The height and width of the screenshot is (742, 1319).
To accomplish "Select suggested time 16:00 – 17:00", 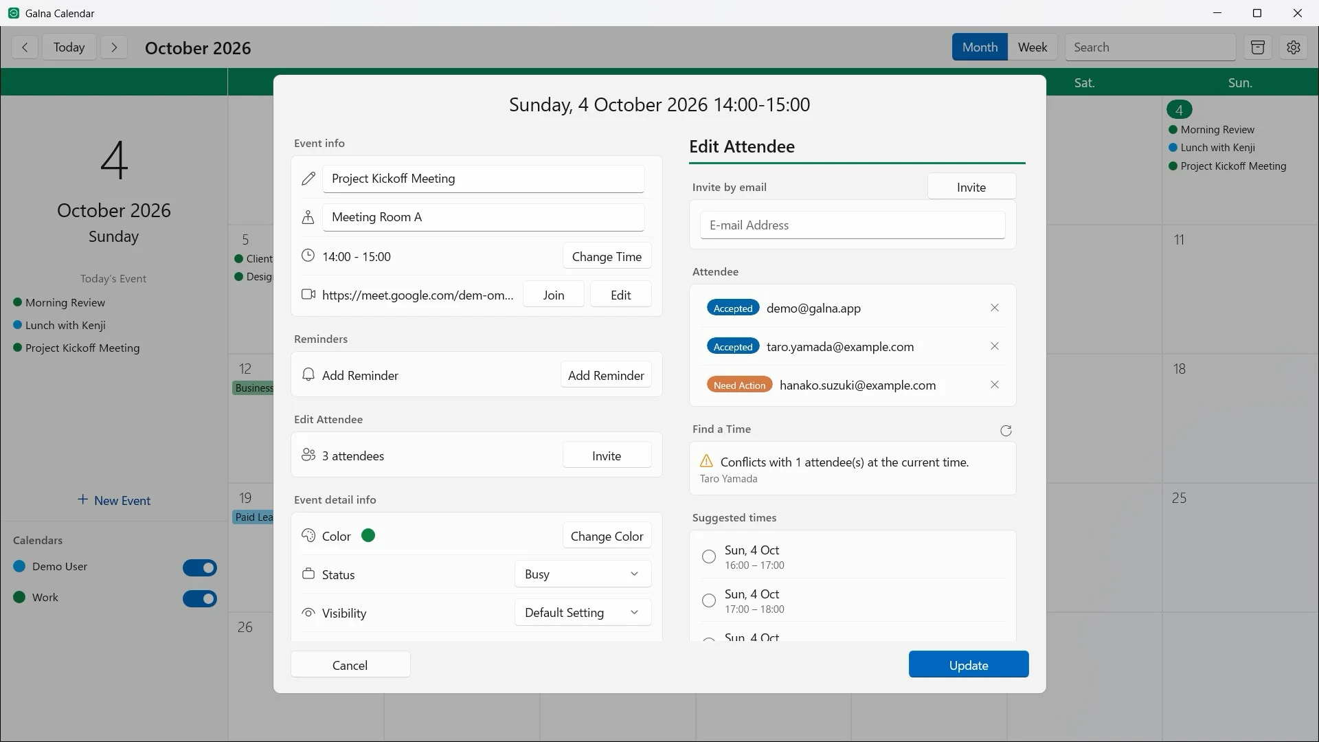I will coord(709,556).
